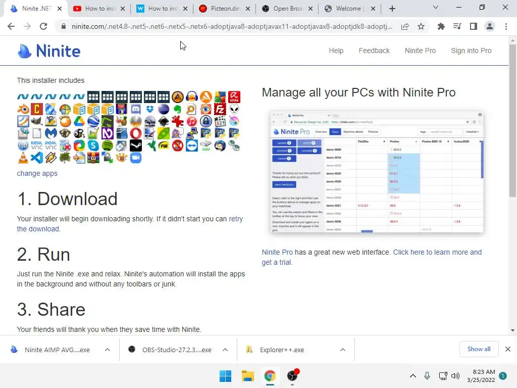This screenshot has width=517, height=388.
Task: Click the Steam app icon
Action: click(x=135, y=145)
